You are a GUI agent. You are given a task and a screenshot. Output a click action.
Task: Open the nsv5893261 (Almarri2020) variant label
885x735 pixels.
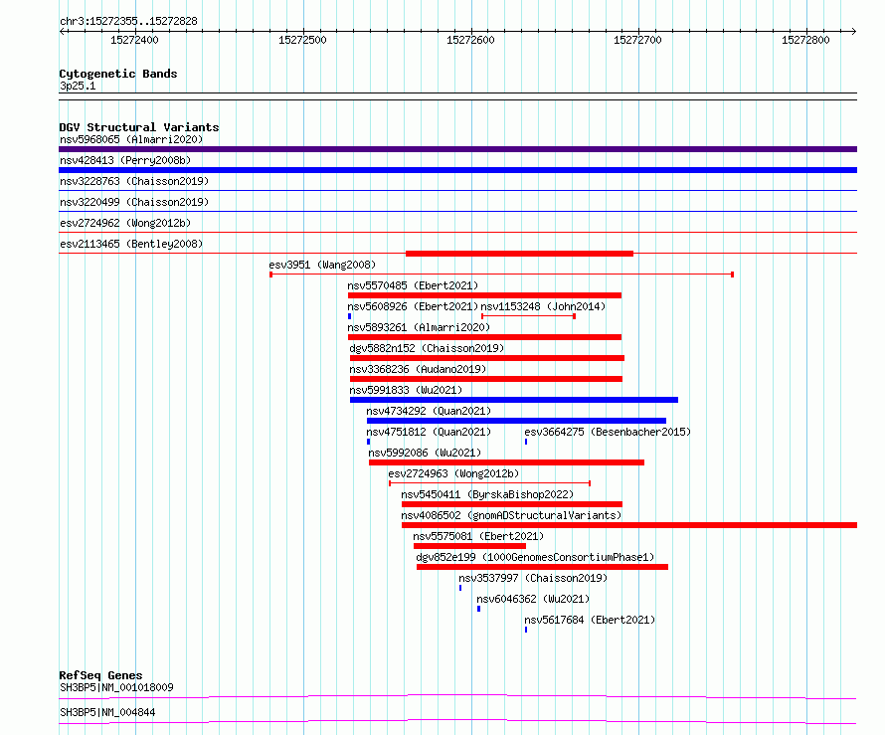419,327
